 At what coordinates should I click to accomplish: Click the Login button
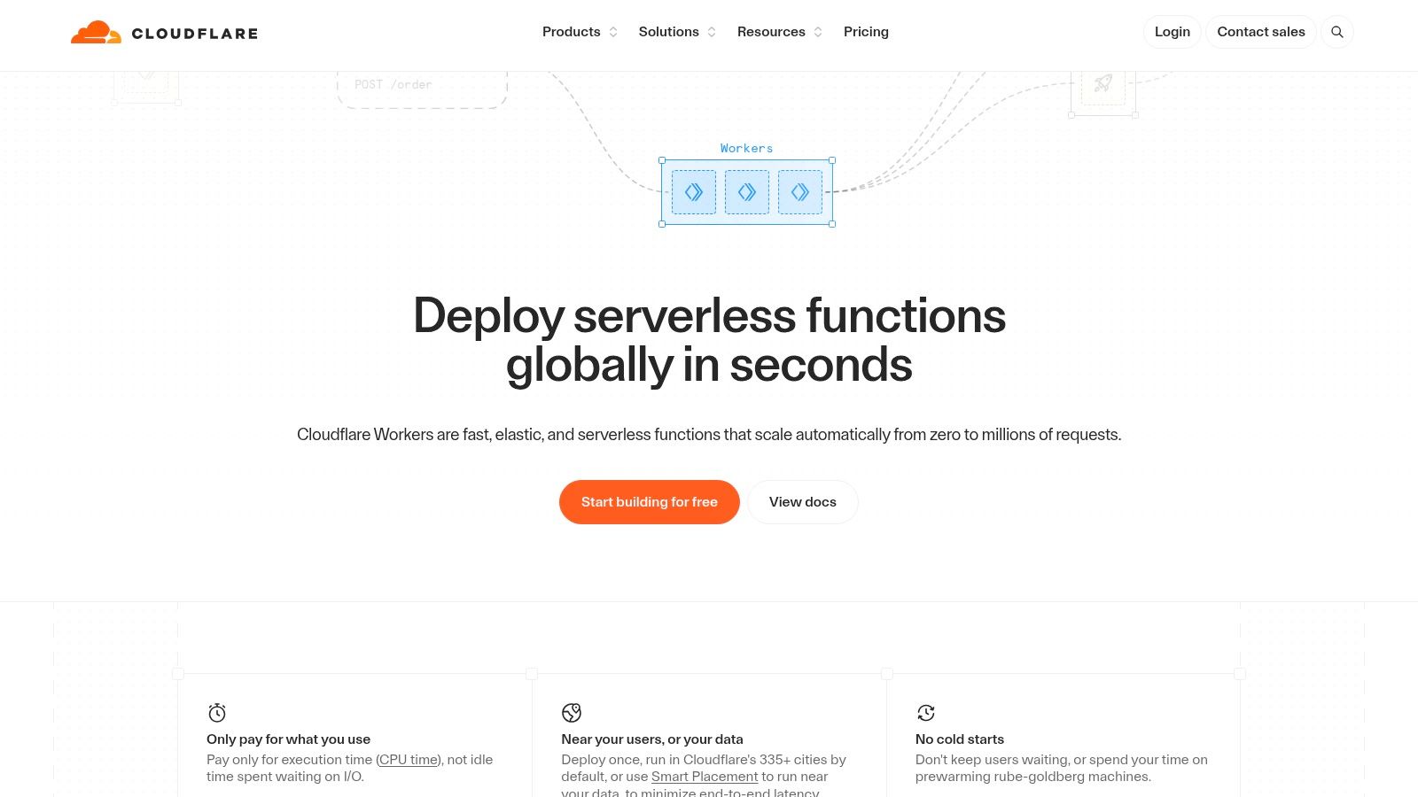1173,32
